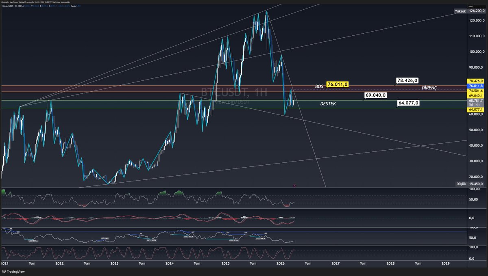The height and width of the screenshot is (276, 488).
Task: Select the BOS annotation label
Action: 319,86
